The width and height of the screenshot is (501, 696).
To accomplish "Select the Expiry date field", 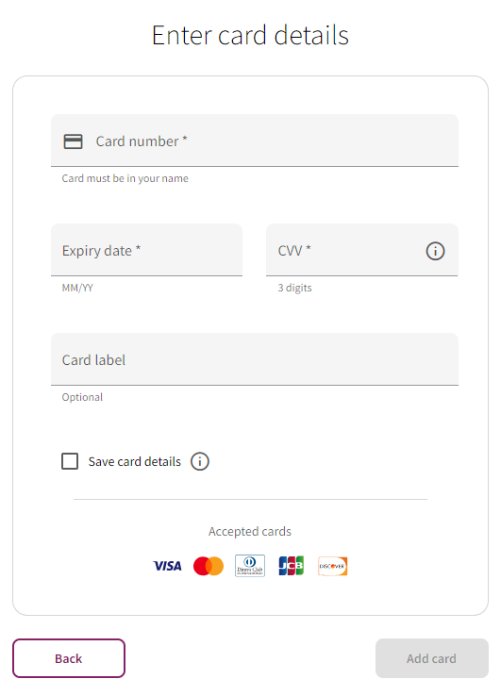I will pos(146,250).
